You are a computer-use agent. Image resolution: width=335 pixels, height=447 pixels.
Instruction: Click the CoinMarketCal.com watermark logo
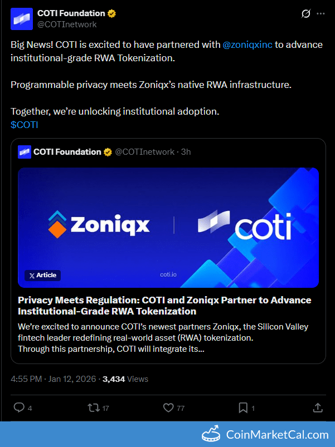pyautogui.click(x=265, y=435)
